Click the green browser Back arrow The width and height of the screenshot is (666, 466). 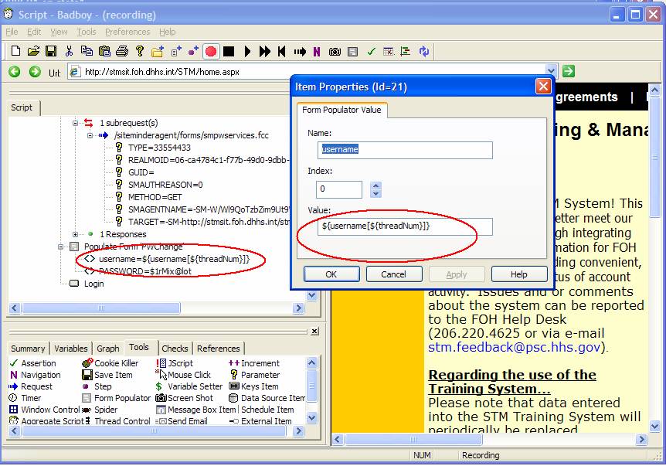click(15, 72)
